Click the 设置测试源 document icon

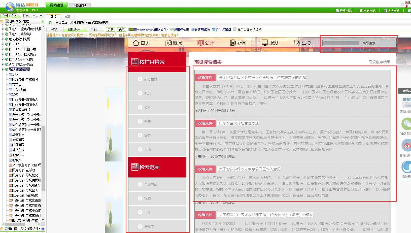click(x=193, y=29)
